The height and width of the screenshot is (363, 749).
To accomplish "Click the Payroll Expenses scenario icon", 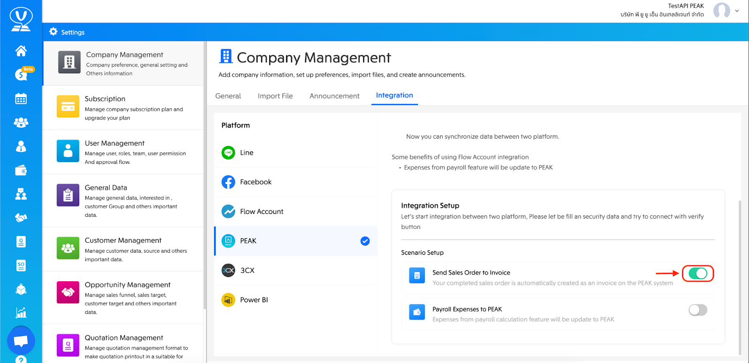I will 417,312.
